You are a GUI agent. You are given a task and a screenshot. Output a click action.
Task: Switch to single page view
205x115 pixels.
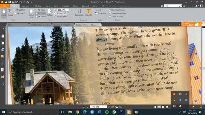click(155, 107)
